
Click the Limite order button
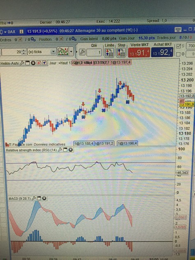click(x=109, y=53)
